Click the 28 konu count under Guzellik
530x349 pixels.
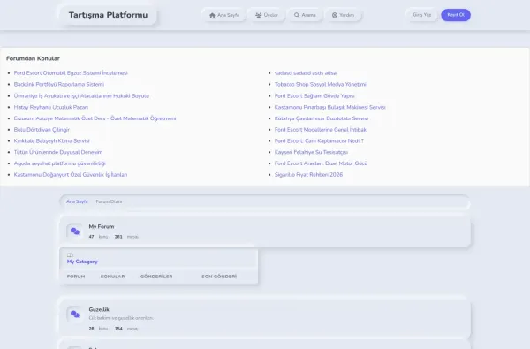point(98,329)
